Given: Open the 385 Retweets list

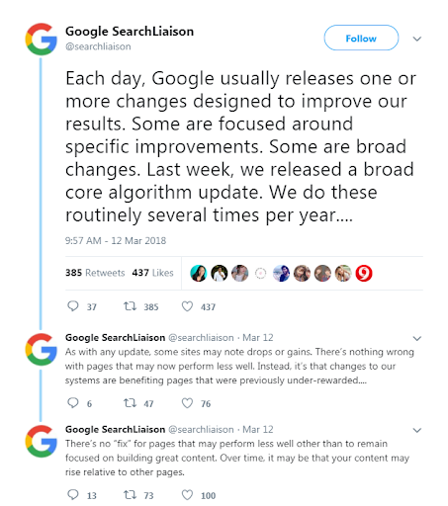Looking at the screenshot, I should 95,273.
